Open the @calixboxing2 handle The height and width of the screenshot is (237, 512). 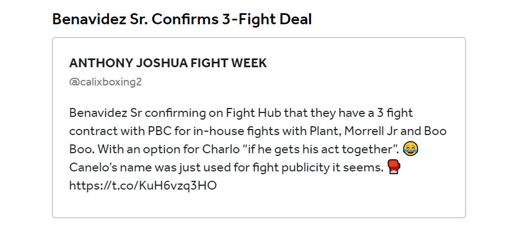[105, 82]
